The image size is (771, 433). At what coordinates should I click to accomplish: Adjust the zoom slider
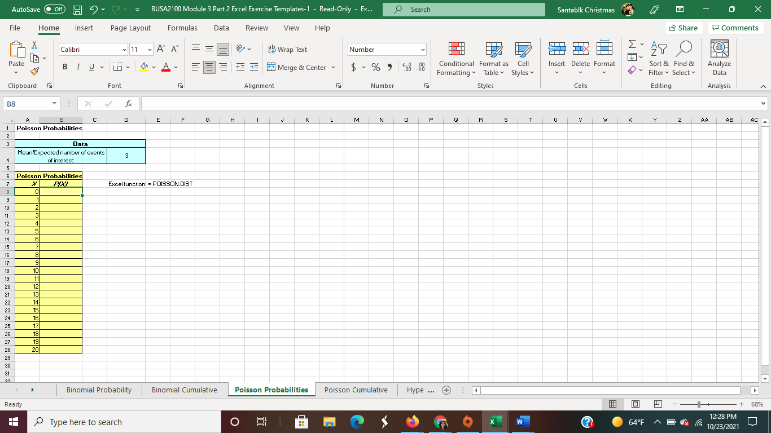coord(699,404)
